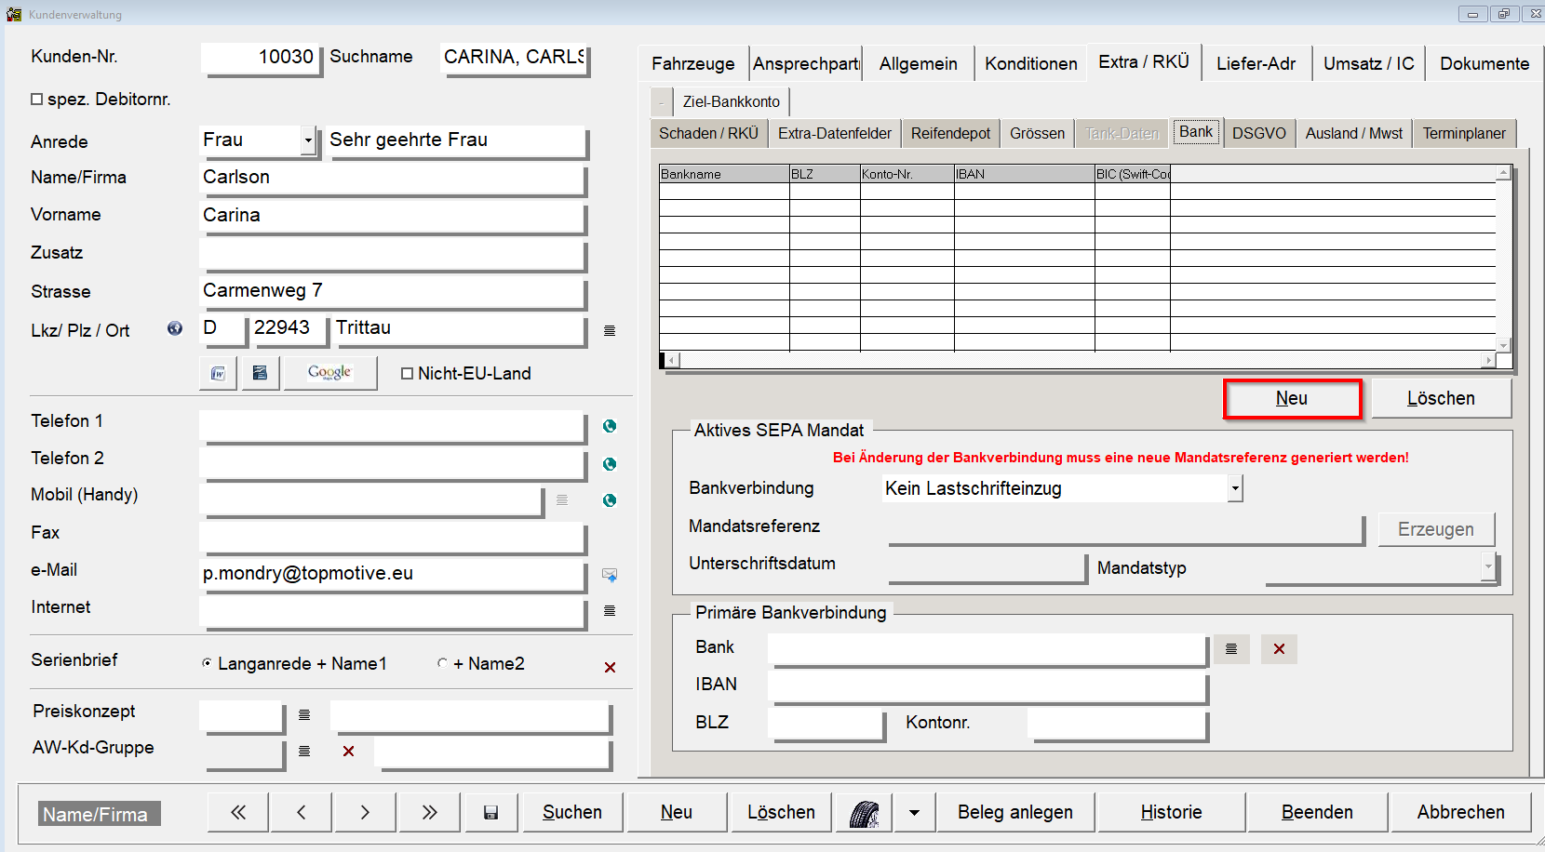Expand the Anrede dropdown showing Frau
This screenshot has width=1545, height=852.
pos(307,140)
